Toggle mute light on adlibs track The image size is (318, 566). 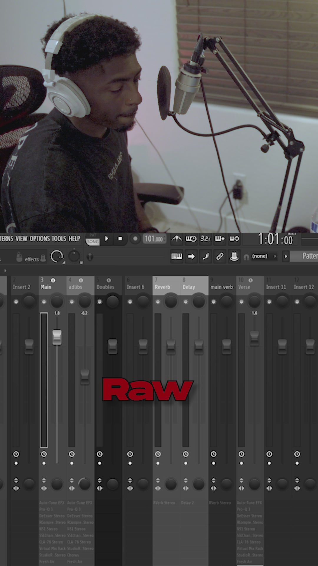72,302
